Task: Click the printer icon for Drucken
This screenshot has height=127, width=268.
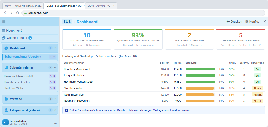Action: point(228,22)
